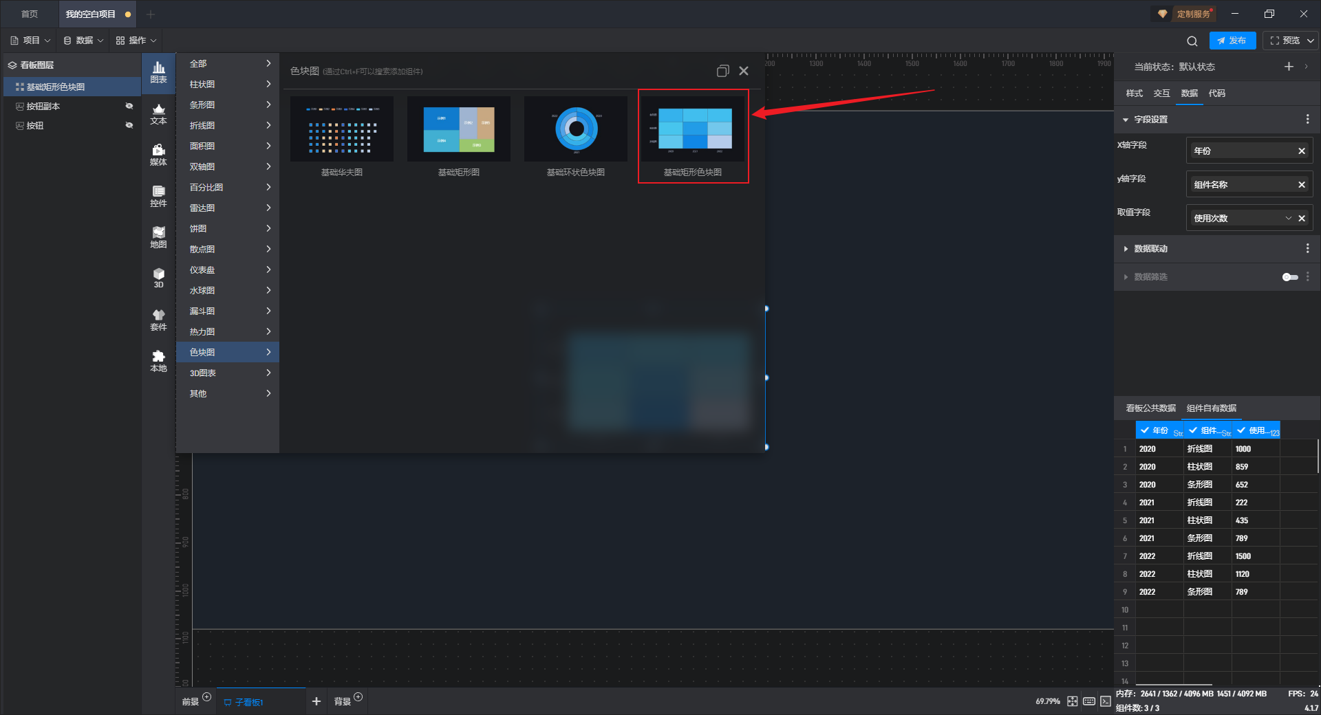Image resolution: width=1321 pixels, height=715 pixels.
Task: Click the 年份 x-axis field input
Action: (x=1249, y=151)
